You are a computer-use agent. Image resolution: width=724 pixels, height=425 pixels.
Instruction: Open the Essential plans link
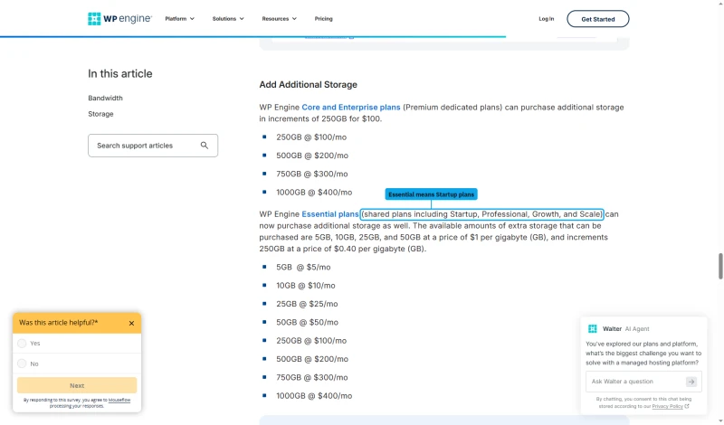click(x=330, y=214)
